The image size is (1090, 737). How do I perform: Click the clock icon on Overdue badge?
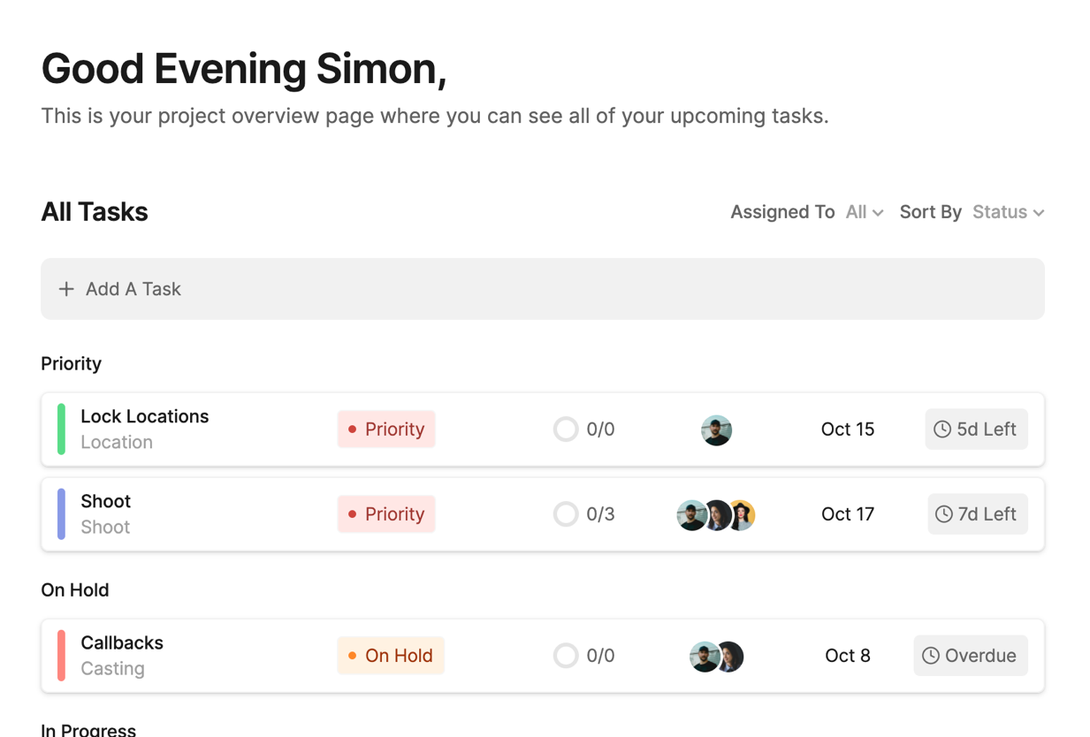(931, 656)
